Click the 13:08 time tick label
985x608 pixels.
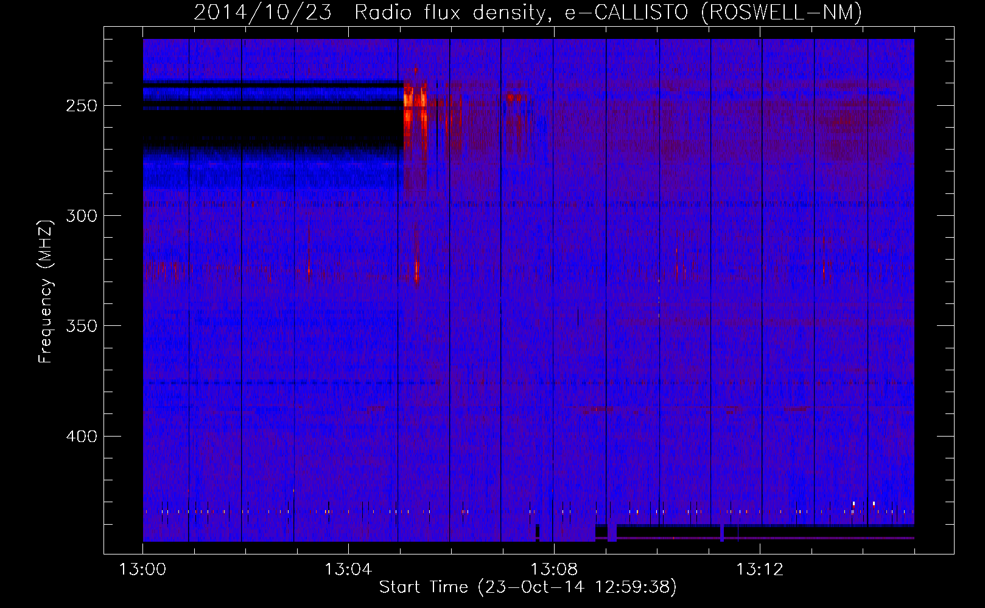(554, 570)
